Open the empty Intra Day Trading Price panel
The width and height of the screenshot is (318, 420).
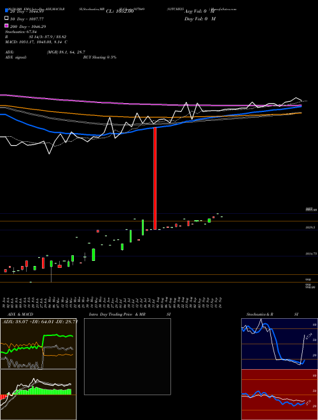coord(127,356)
